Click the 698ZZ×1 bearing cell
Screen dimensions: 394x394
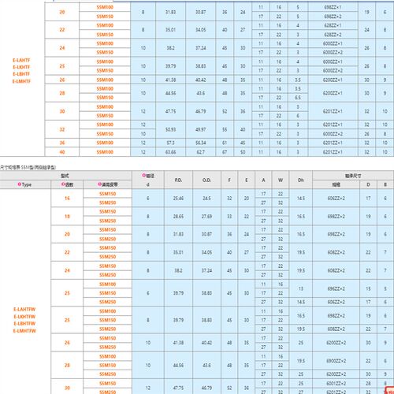pos(333,7)
